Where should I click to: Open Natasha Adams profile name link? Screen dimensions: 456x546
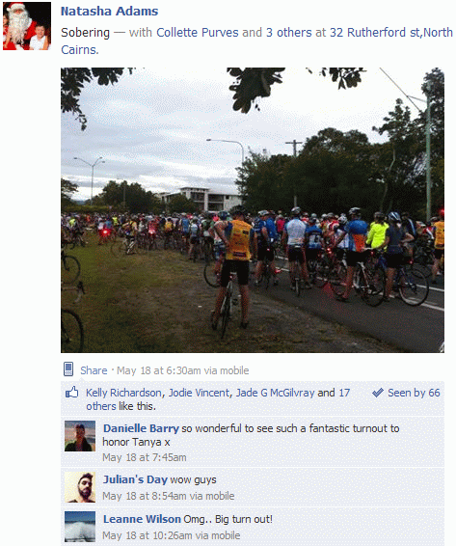pos(109,12)
